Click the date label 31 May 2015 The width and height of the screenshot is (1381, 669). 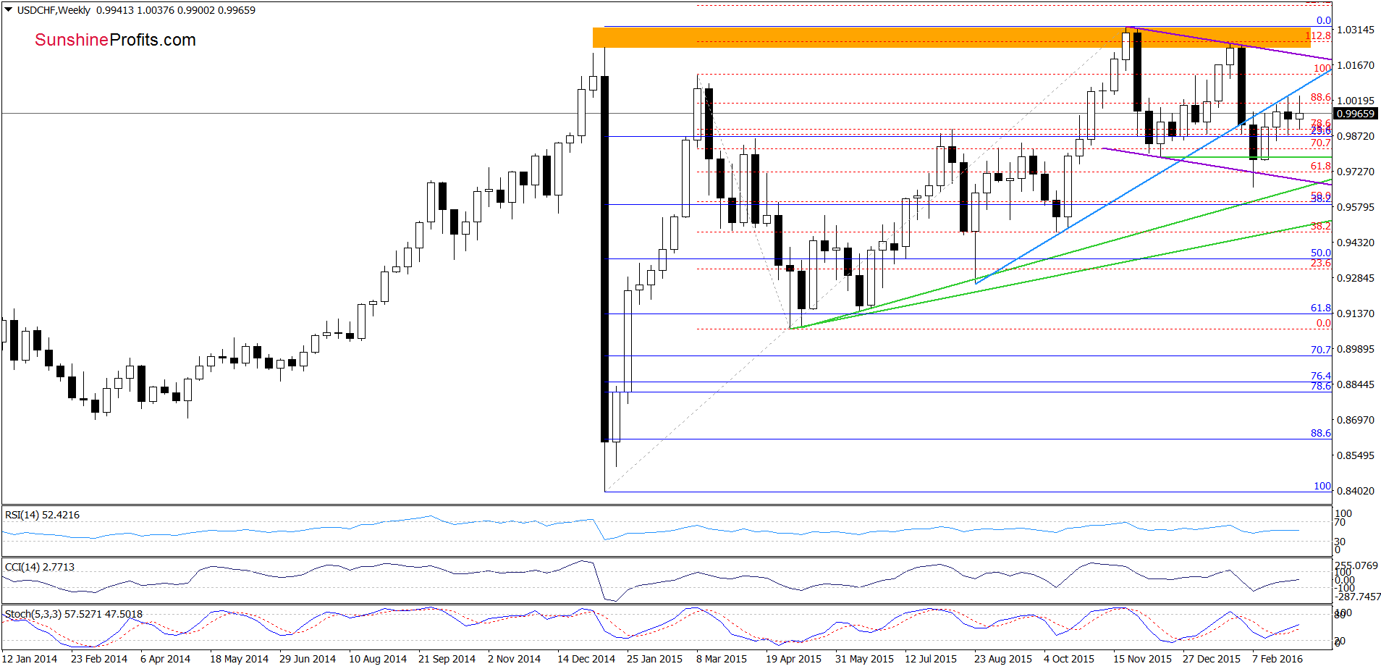[864, 659]
